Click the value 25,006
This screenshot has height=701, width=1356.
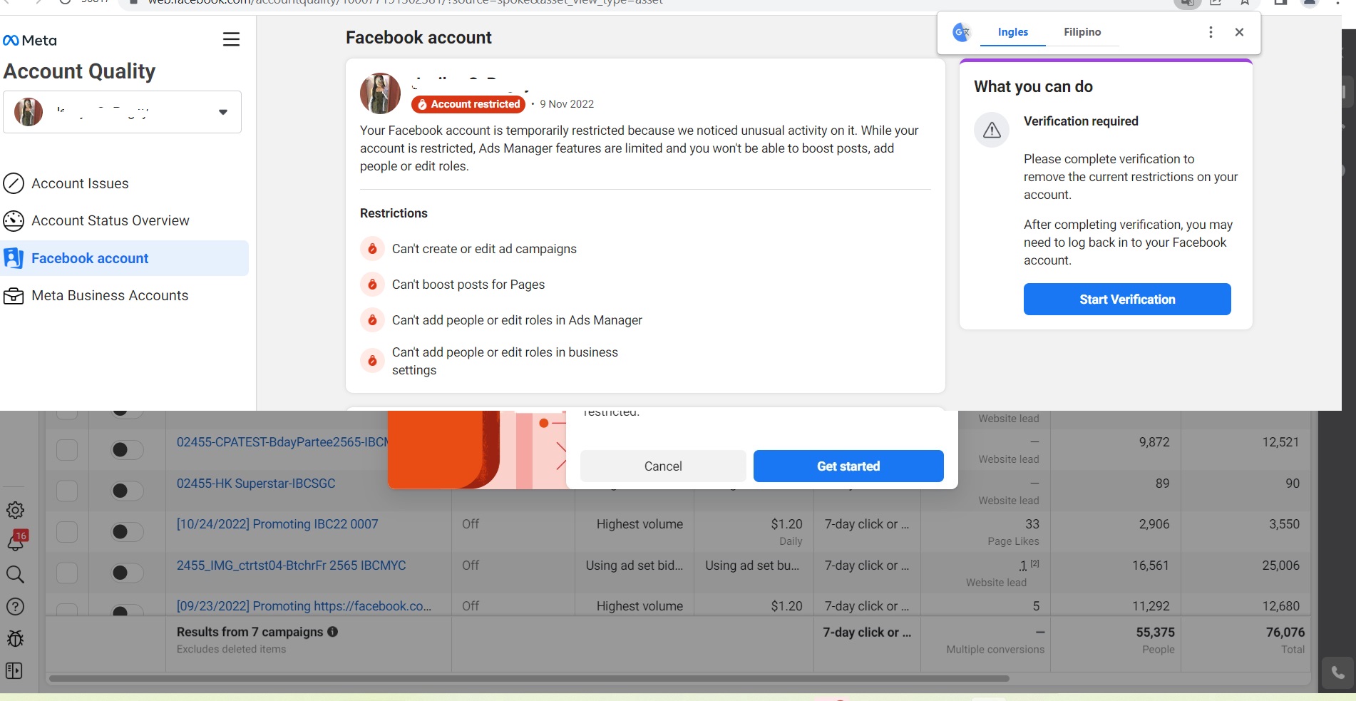coord(1280,566)
